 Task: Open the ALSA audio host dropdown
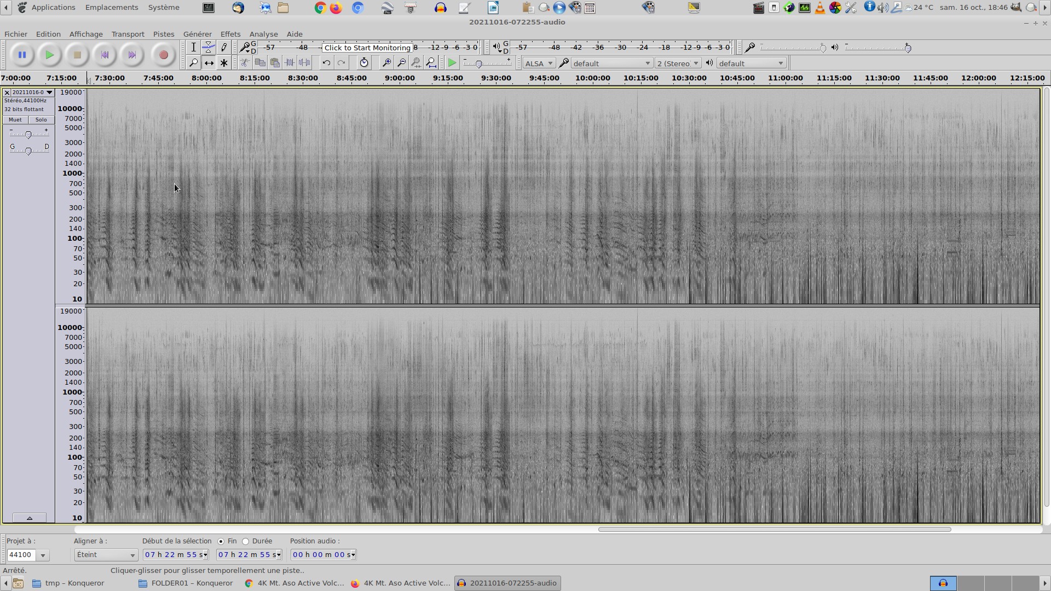[x=539, y=63]
